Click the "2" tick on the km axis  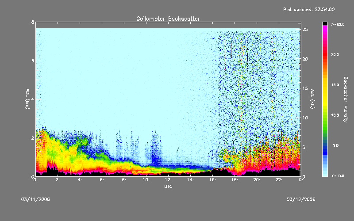coord(33,138)
